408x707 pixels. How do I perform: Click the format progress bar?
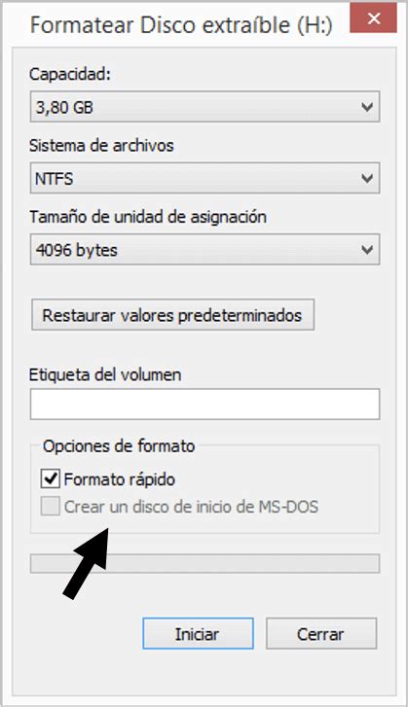(x=204, y=564)
